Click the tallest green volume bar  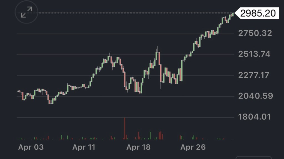pos(150,136)
